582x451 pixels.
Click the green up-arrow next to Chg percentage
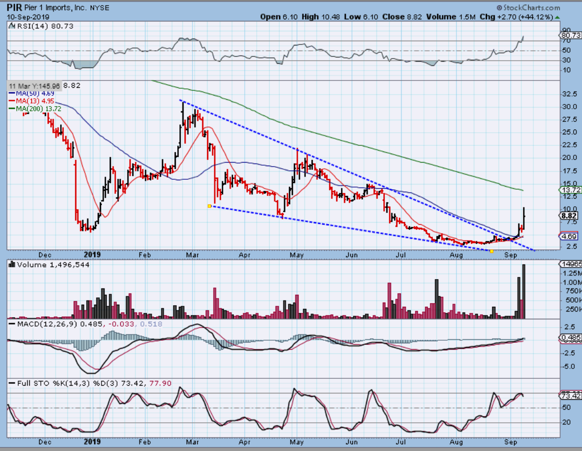pos(557,17)
